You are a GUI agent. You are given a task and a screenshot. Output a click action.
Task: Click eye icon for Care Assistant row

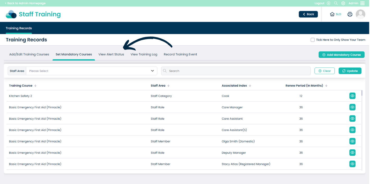353,119
